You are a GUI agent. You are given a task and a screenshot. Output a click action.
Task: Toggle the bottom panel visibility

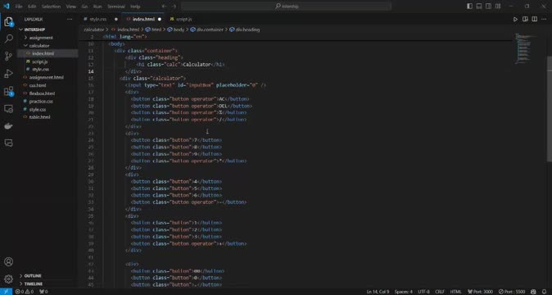[479, 7]
